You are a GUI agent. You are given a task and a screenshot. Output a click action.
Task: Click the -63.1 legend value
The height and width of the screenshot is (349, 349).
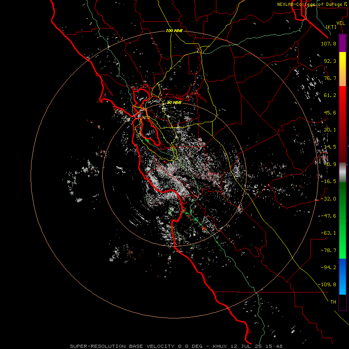click(328, 233)
